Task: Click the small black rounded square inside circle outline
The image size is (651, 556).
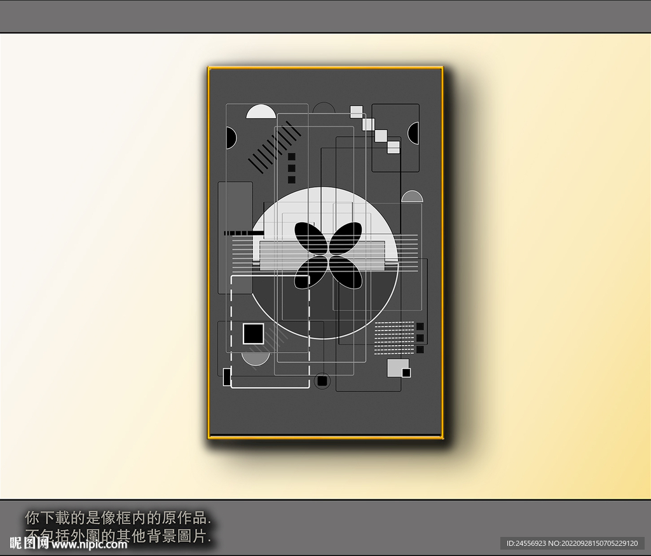Action: click(x=322, y=381)
